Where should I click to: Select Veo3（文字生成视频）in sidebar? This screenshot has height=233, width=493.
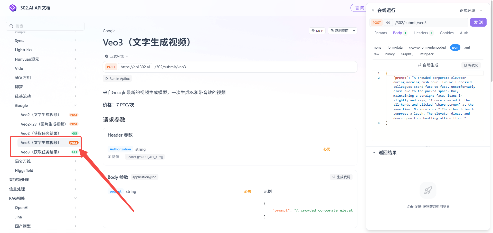click(x=49, y=142)
